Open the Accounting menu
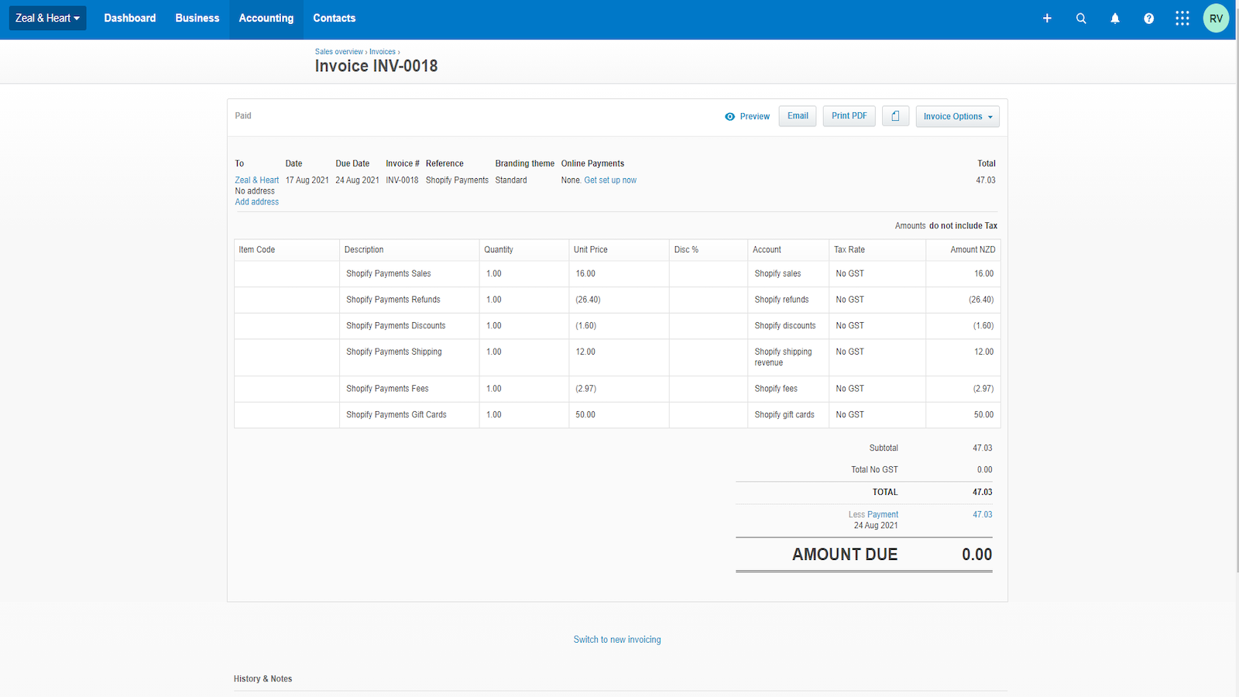Image resolution: width=1239 pixels, height=697 pixels. coord(266,18)
